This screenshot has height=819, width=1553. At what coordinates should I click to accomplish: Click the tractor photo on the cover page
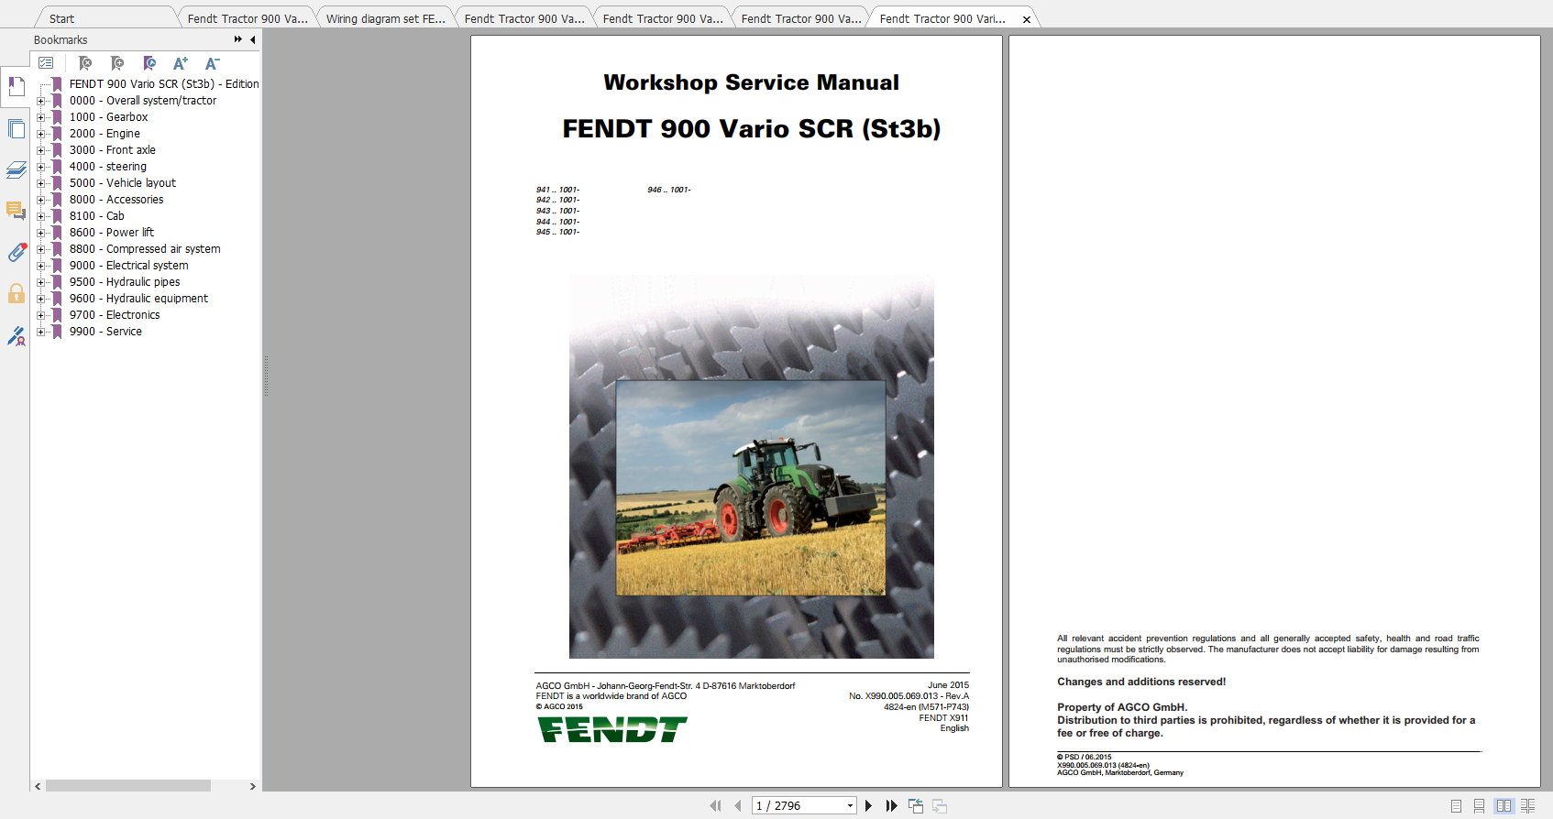click(x=751, y=488)
